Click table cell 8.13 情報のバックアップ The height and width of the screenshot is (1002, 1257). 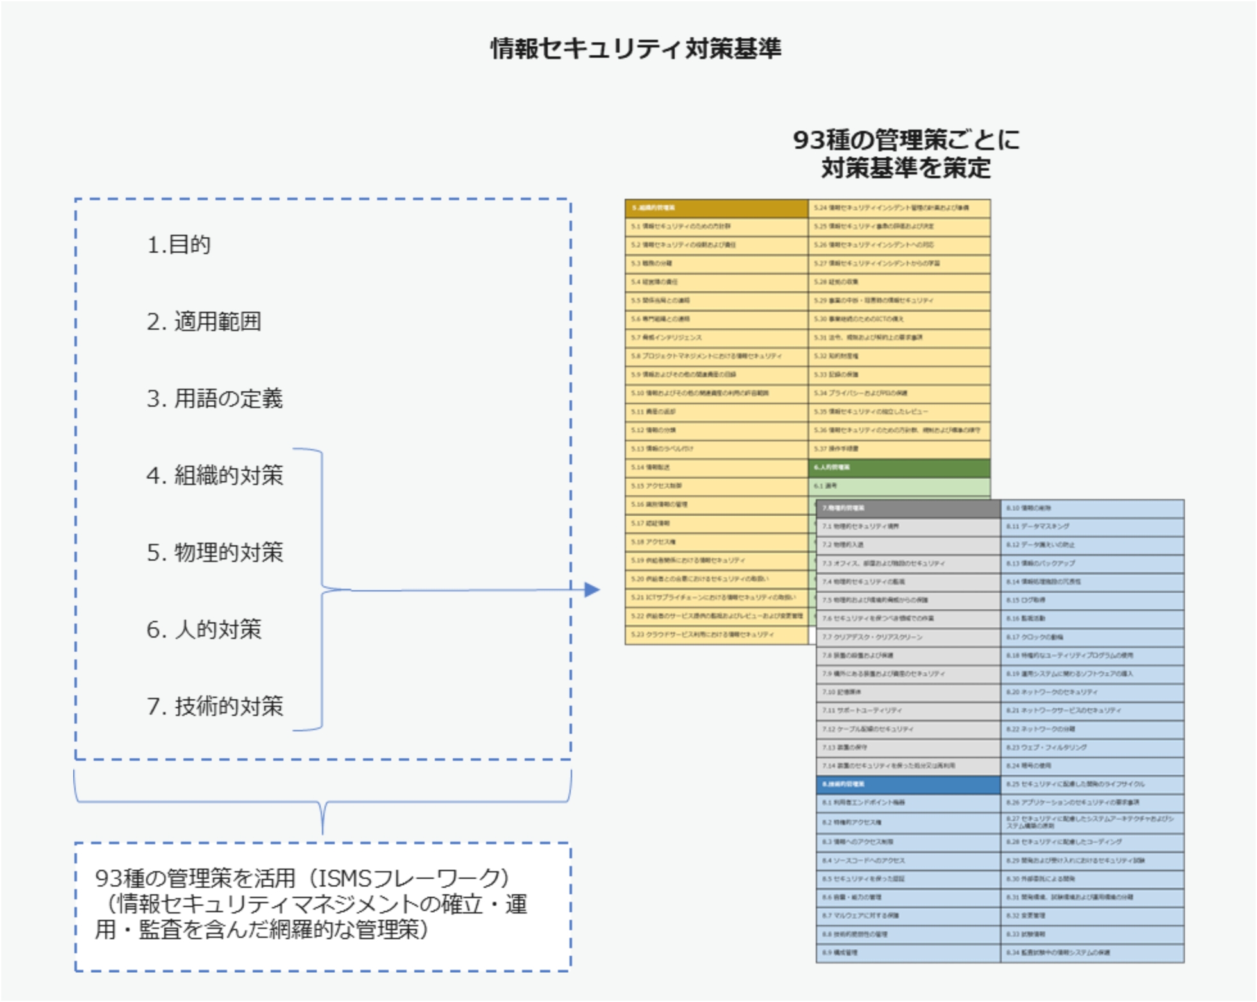click(1092, 564)
